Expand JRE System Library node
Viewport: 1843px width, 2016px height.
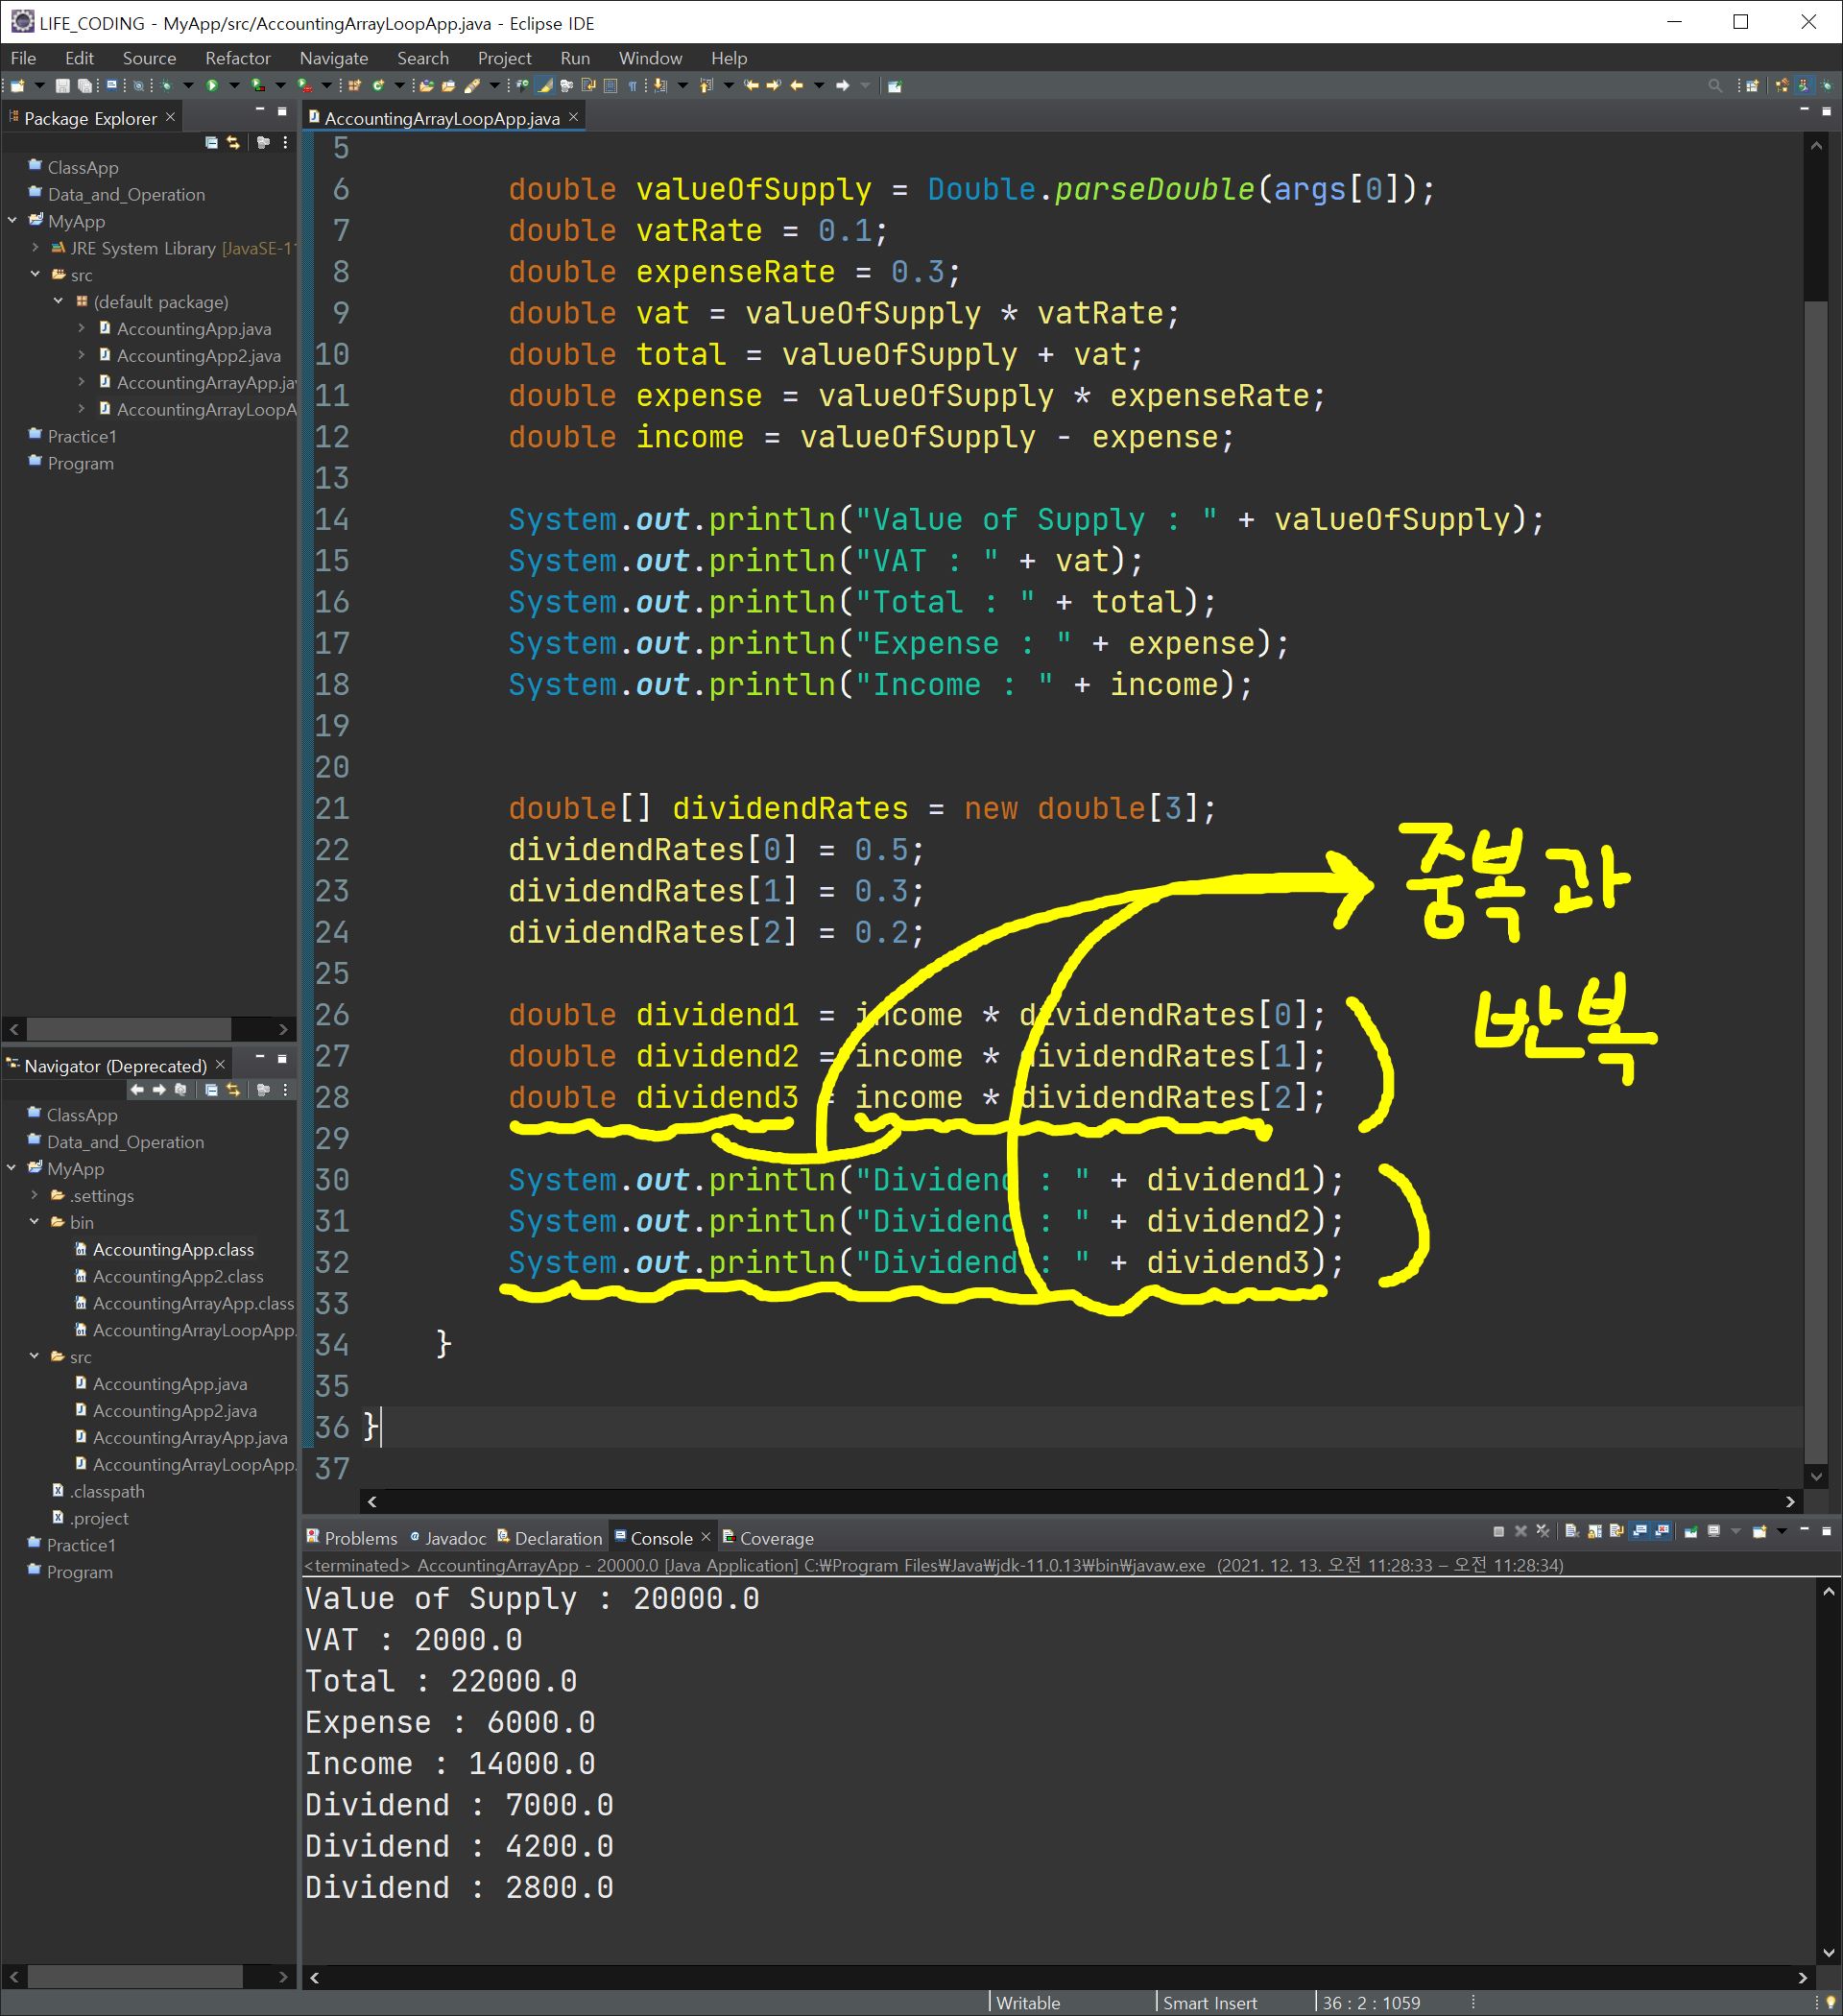36,248
